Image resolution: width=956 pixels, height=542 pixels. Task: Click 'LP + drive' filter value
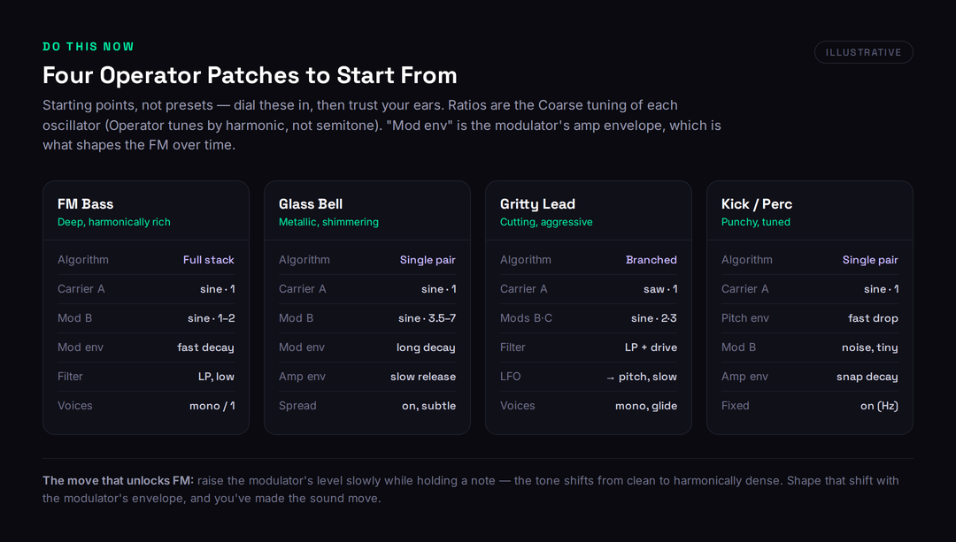(651, 347)
